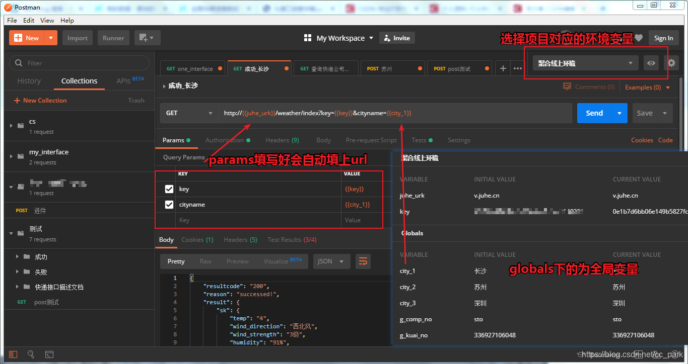This screenshot has height=364, width=688.
Task: Toggle the sidebar icon in status bar
Action: point(13,354)
